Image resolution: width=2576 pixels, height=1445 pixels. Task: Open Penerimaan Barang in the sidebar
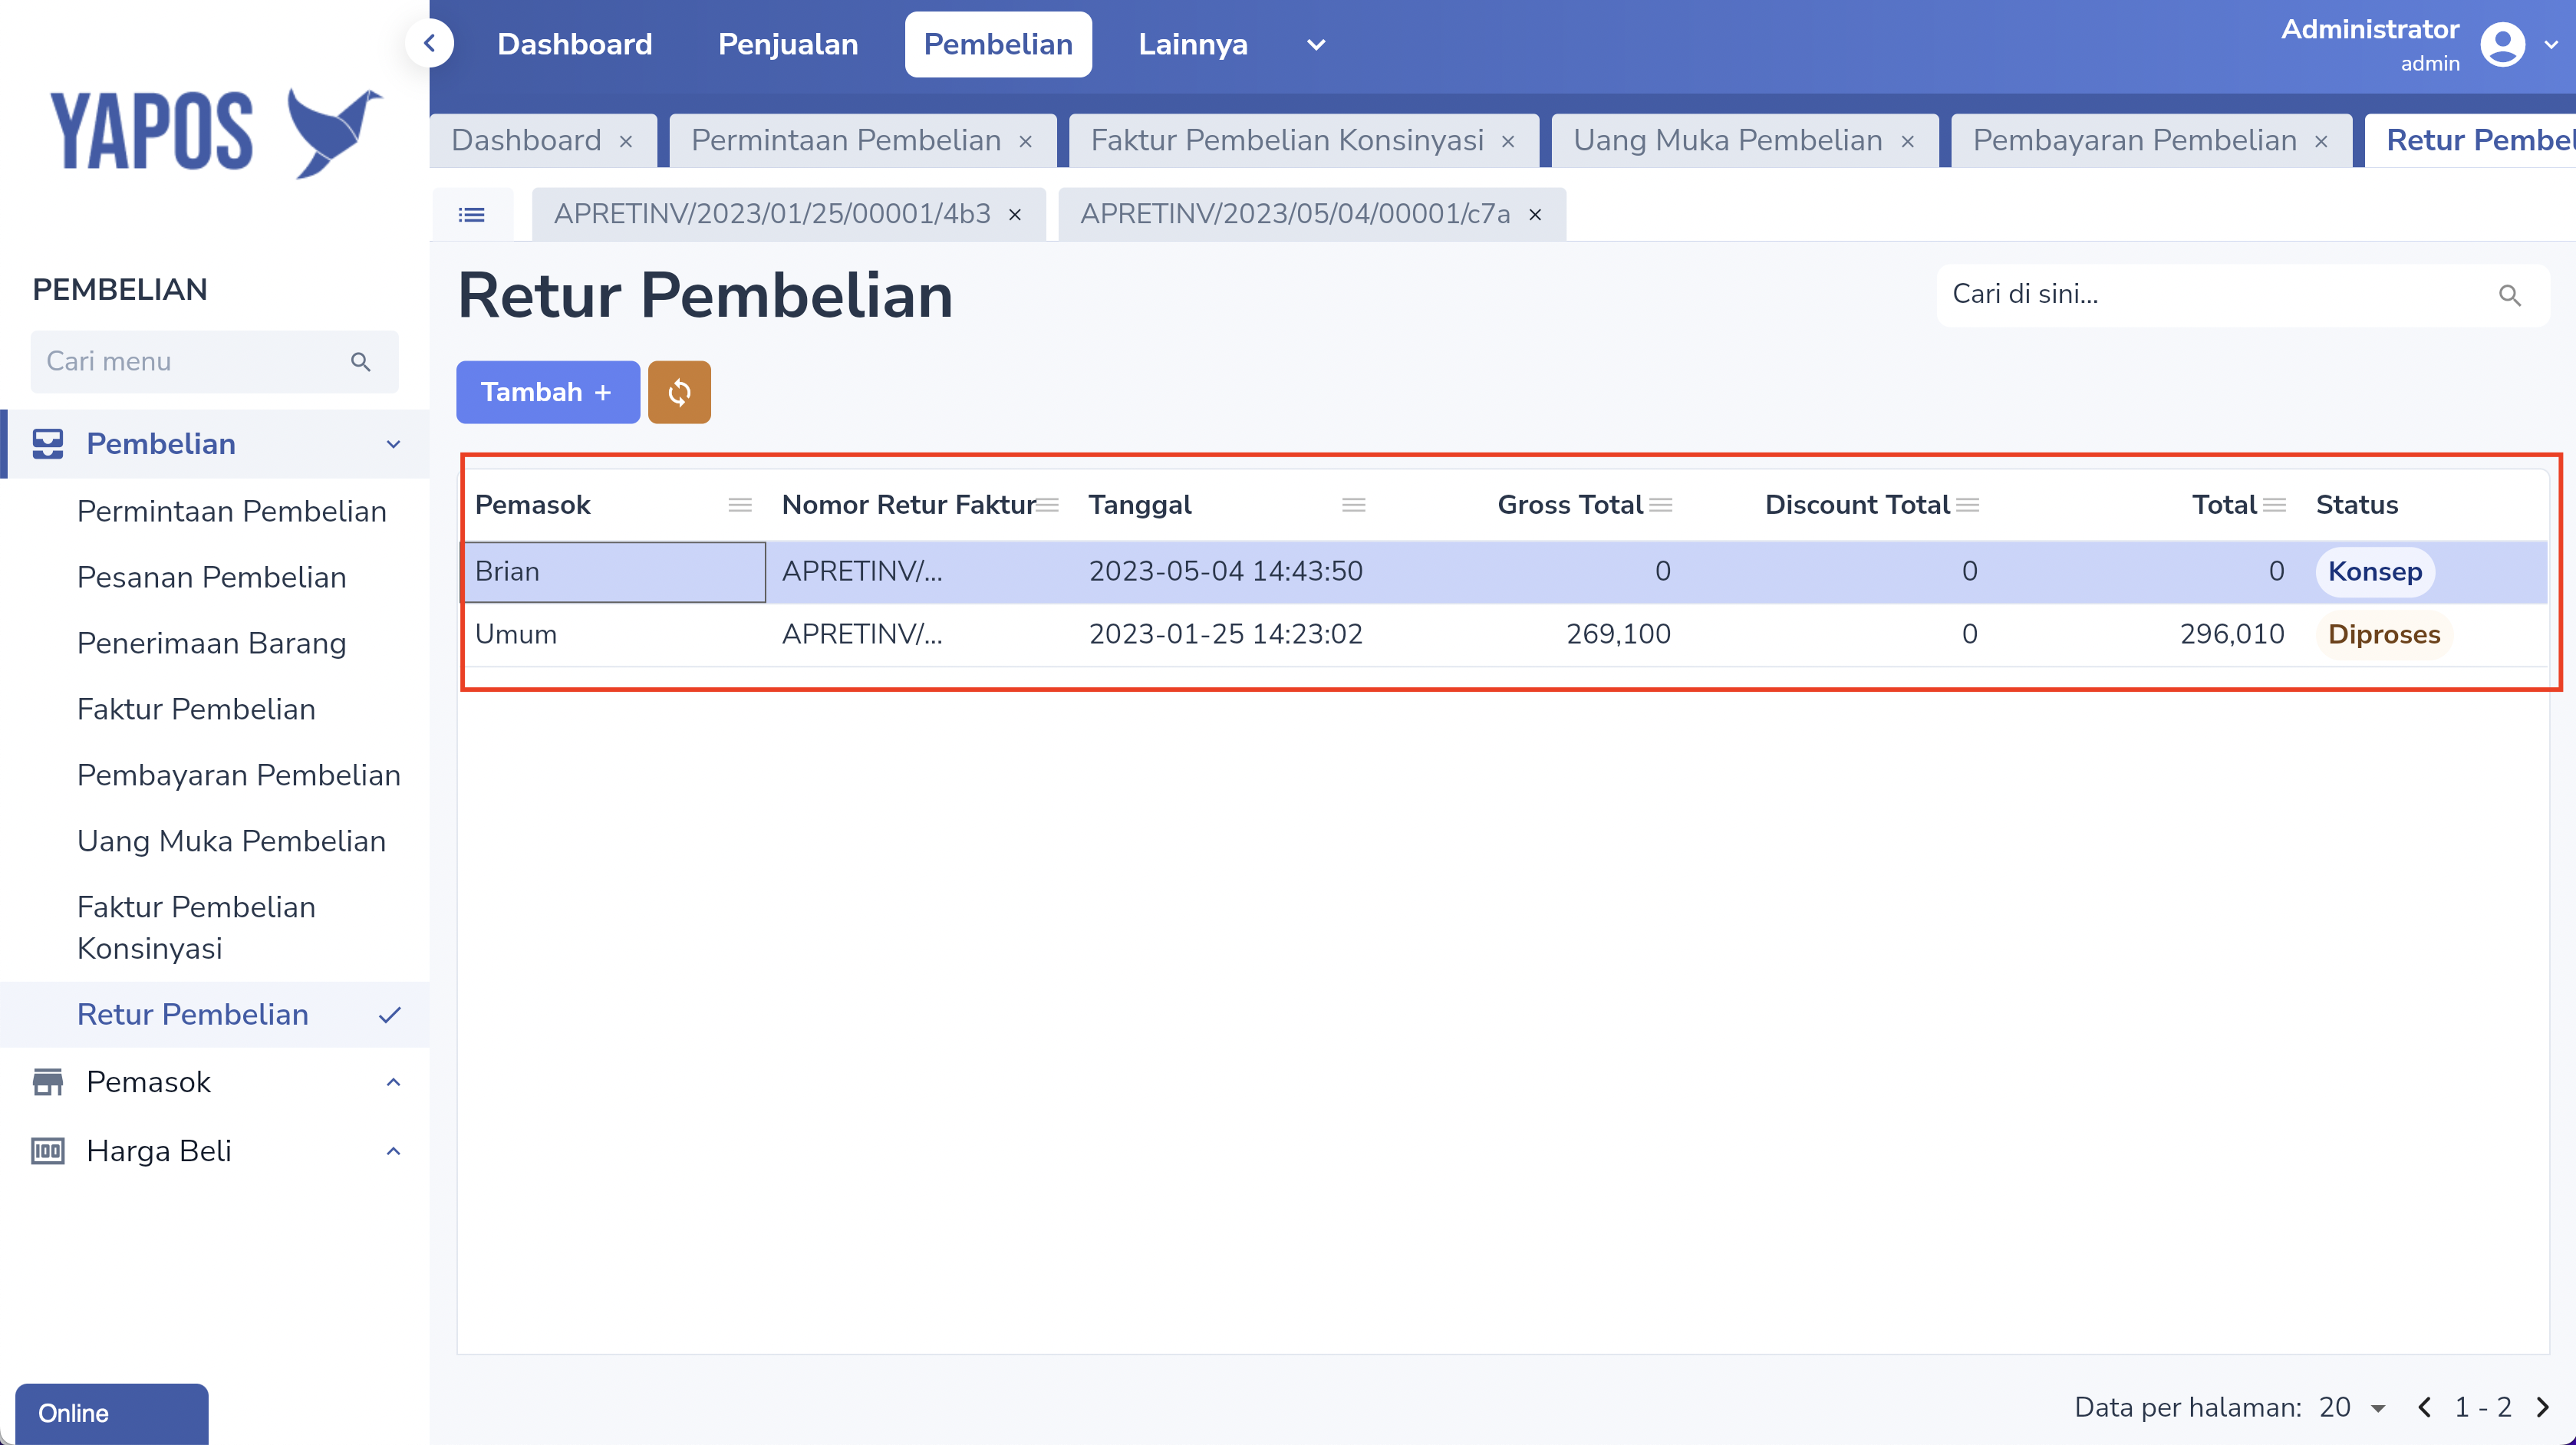click(212, 644)
